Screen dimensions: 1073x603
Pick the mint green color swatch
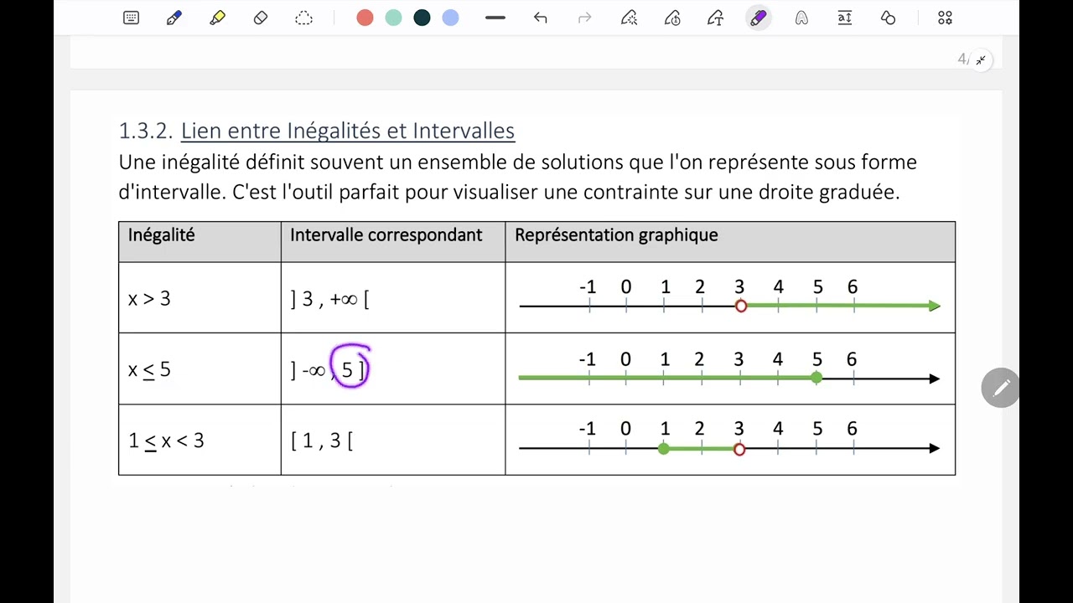tap(393, 18)
